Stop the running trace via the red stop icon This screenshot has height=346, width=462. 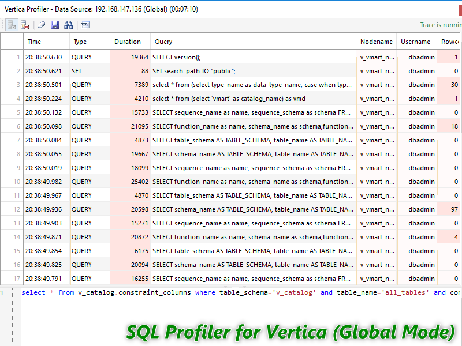(25, 25)
